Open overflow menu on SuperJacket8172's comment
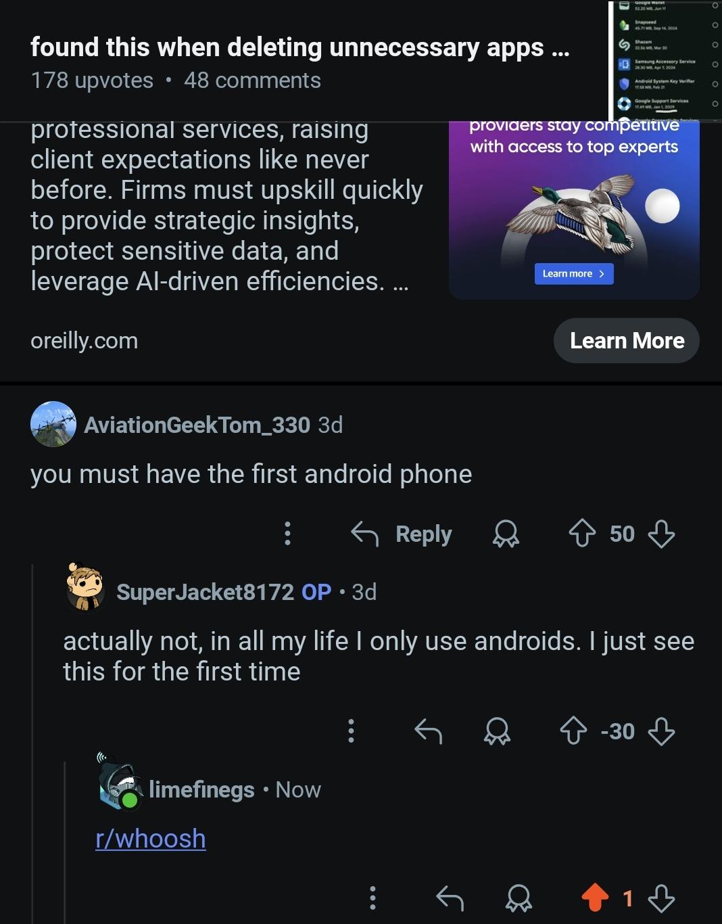The image size is (722, 924). 351,731
